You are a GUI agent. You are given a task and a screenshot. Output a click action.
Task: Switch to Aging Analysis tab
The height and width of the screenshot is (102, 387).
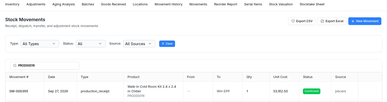[64, 4]
